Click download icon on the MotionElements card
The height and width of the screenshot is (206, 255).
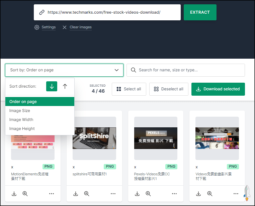14,194
